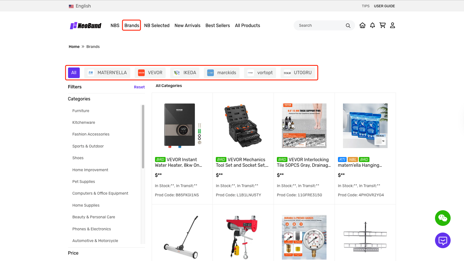464x261 pixels.
Task: Open matern'ella Hanging product image
Action: click(x=365, y=126)
